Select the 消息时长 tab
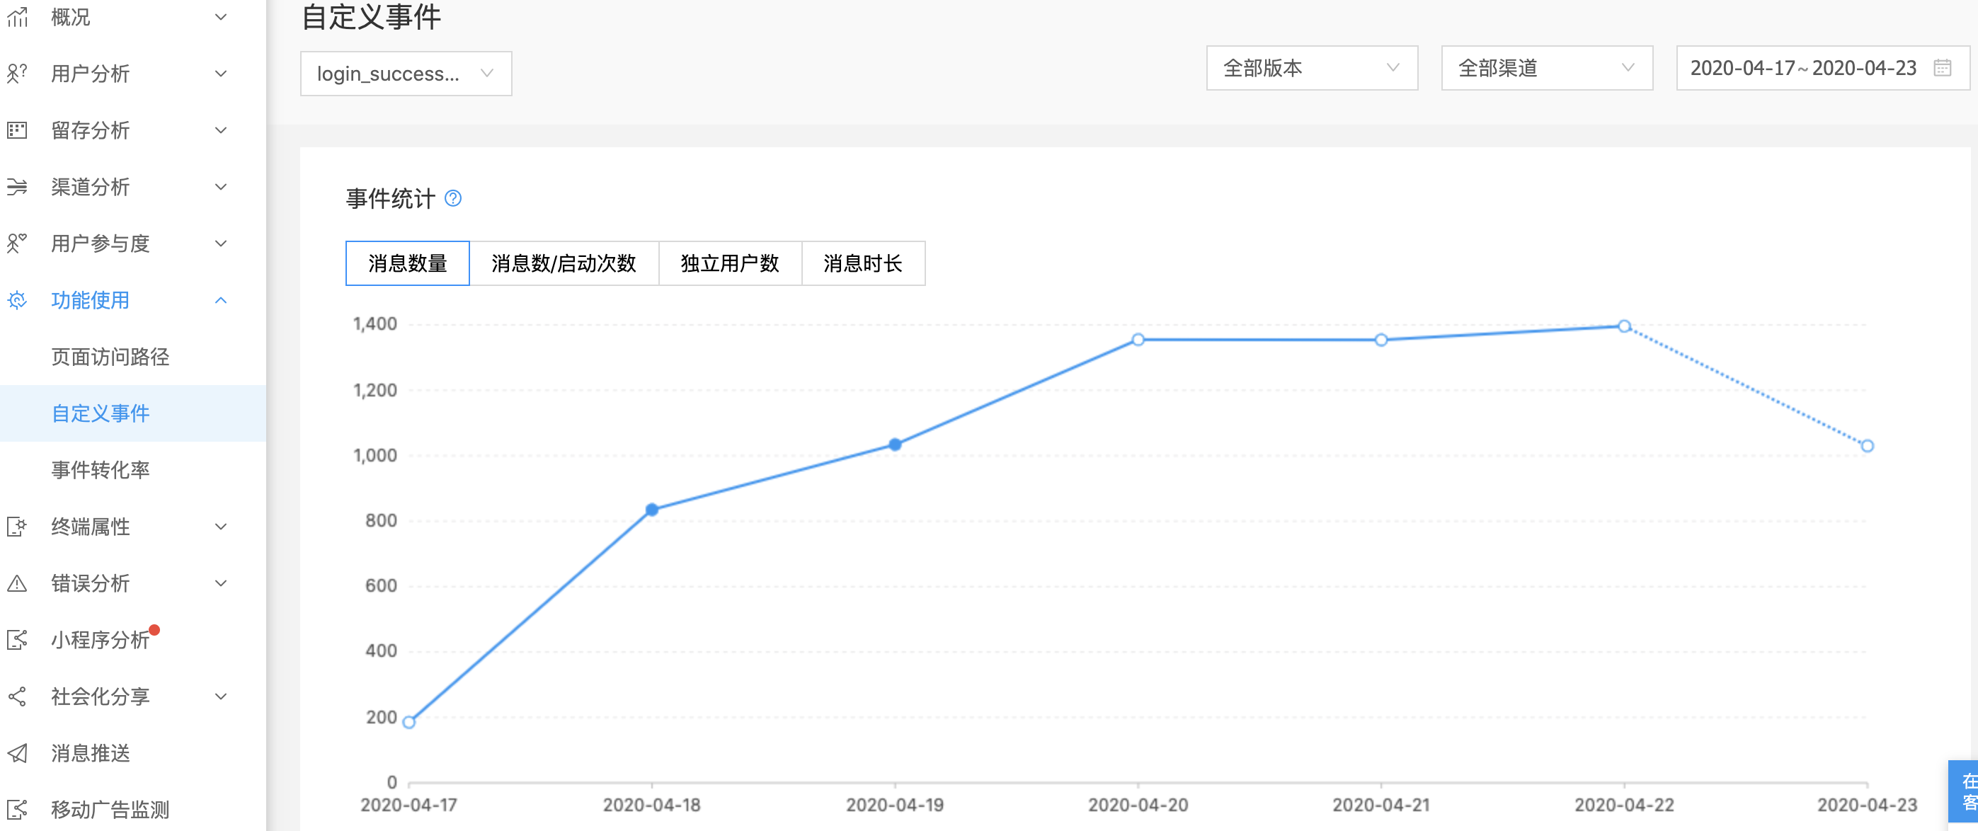Image resolution: width=1978 pixels, height=831 pixels. [863, 263]
